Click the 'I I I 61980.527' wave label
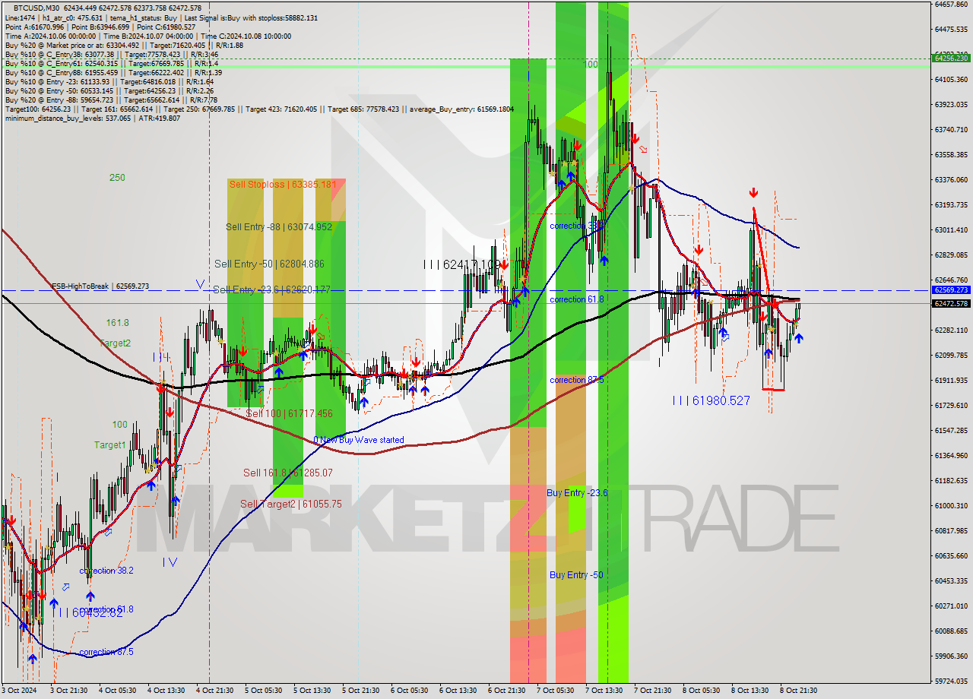 711,400
